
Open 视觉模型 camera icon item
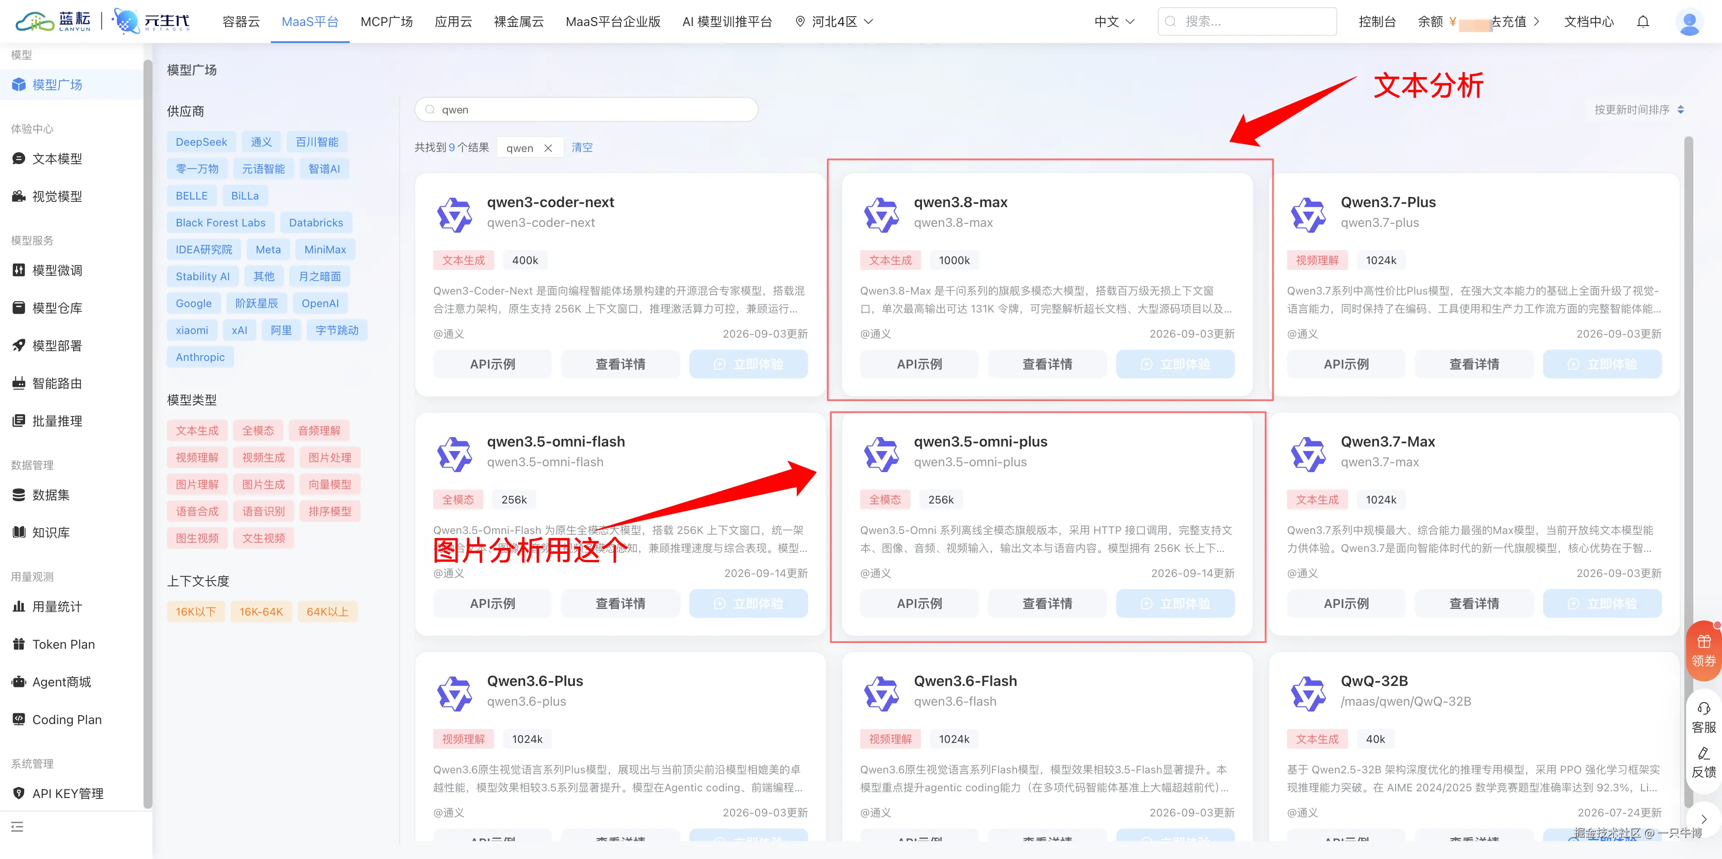click(x=19, y=196)
